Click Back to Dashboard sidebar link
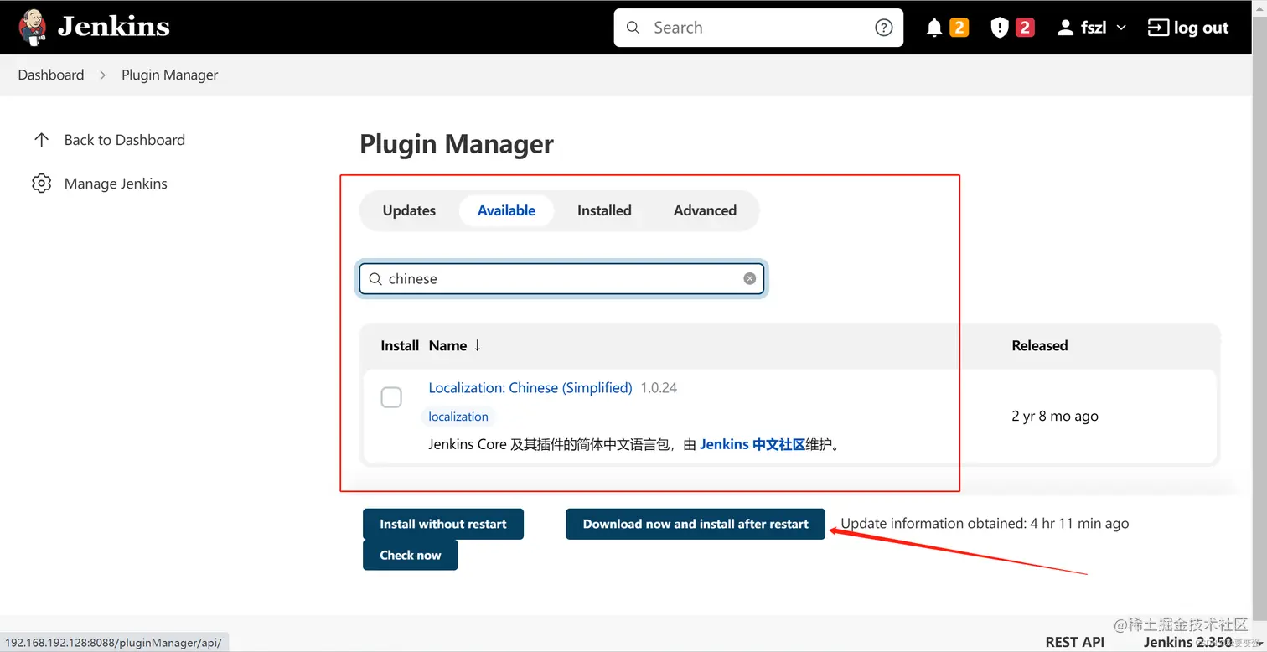This screenshot has height=652, width=1267. pyautogui.click(x=124, y=140)
